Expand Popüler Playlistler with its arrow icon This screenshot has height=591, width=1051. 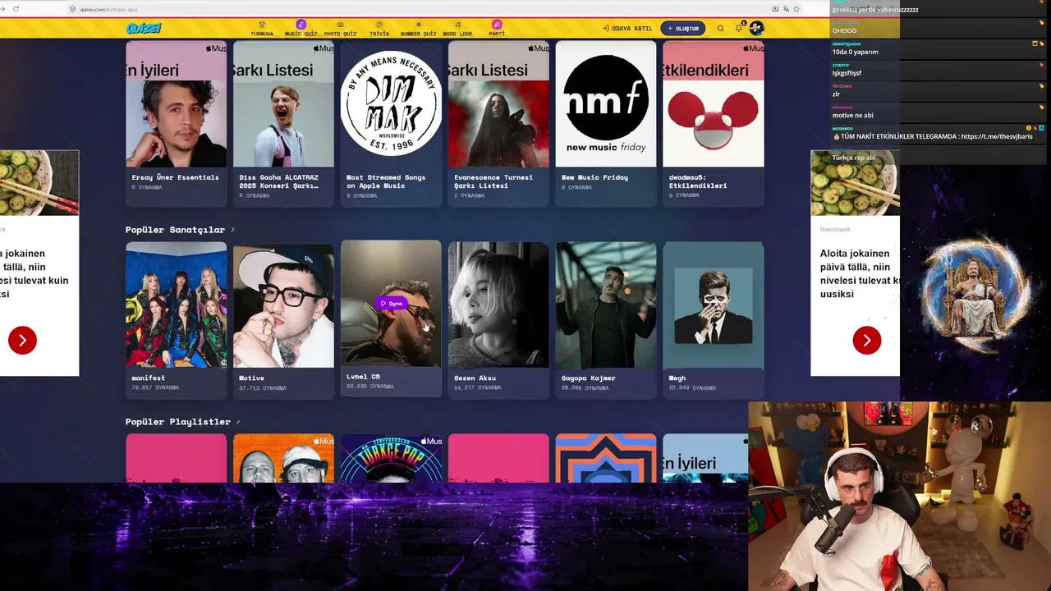tap(238, 422)
